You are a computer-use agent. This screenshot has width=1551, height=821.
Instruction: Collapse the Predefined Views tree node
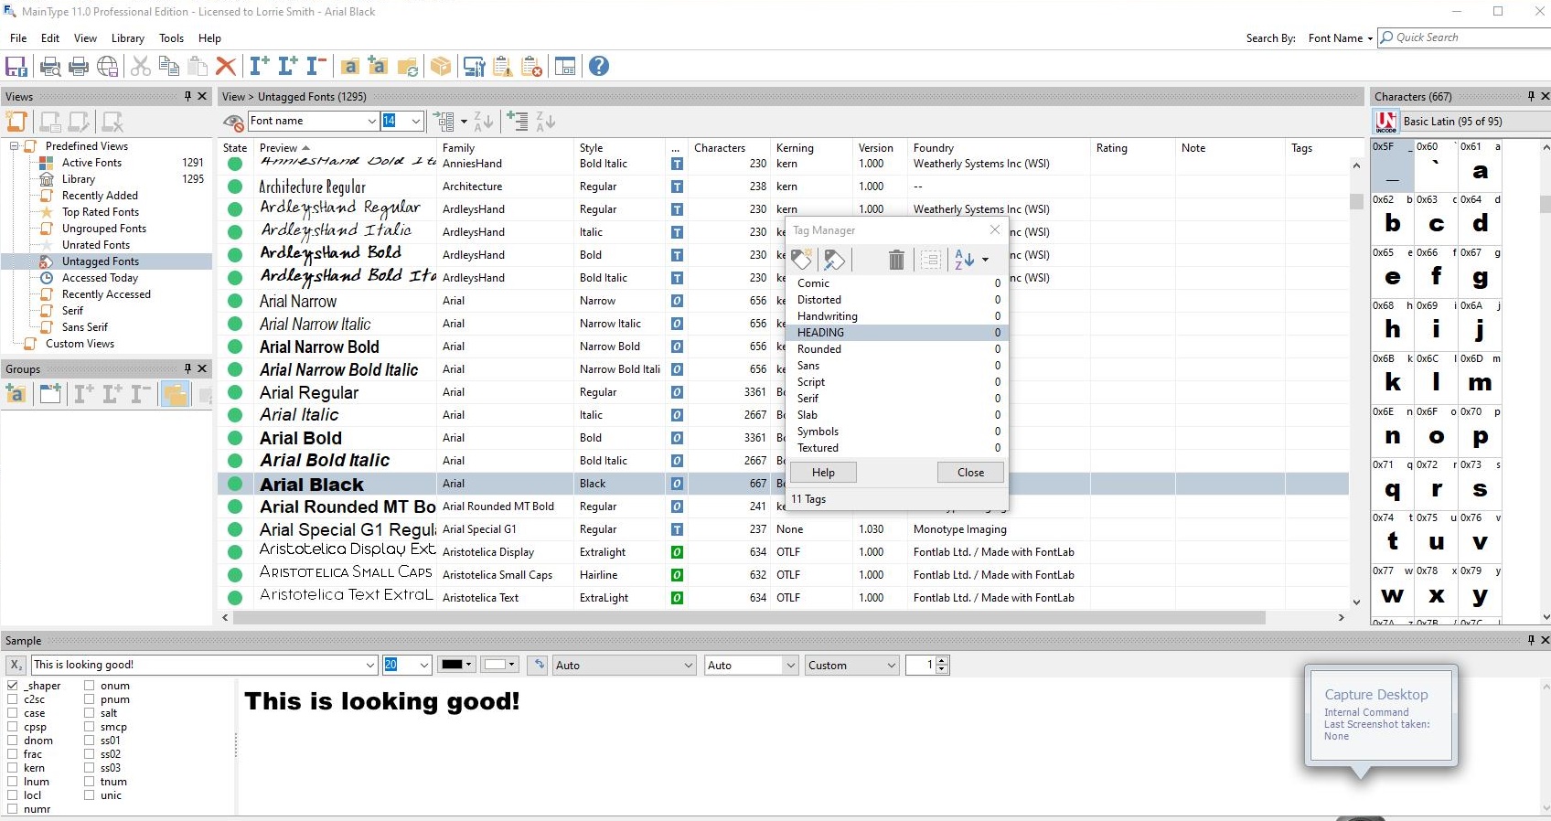click(15, 146)
